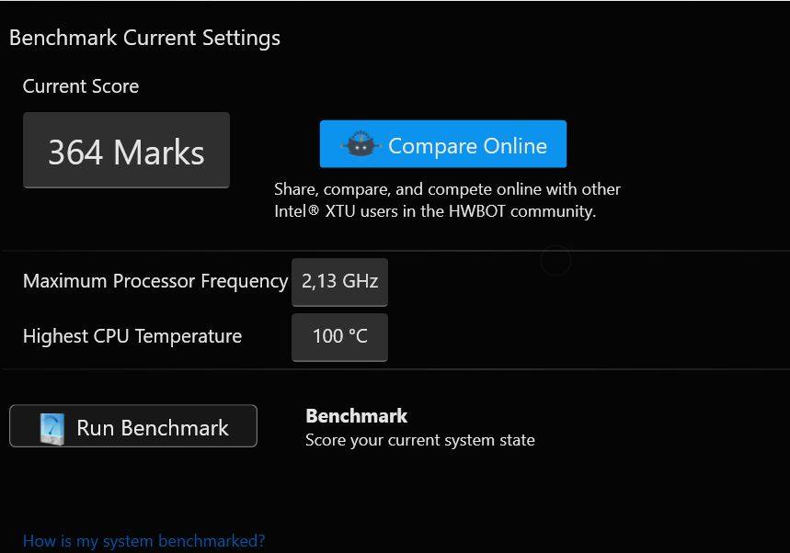The image size is (790, 553).
Task: Click the HWBOT robot icon
Action: 360,144
